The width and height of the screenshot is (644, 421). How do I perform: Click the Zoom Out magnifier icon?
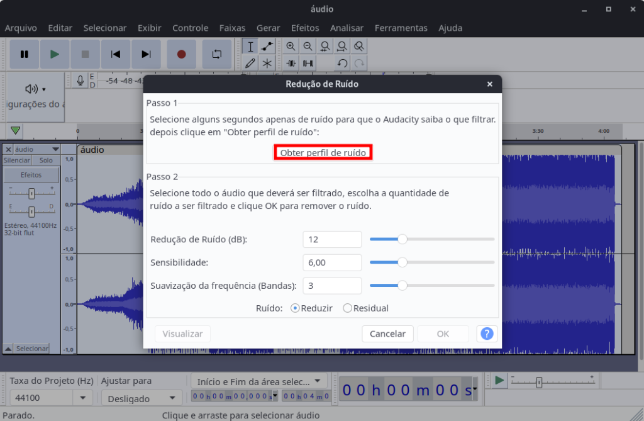pos(308,47)
